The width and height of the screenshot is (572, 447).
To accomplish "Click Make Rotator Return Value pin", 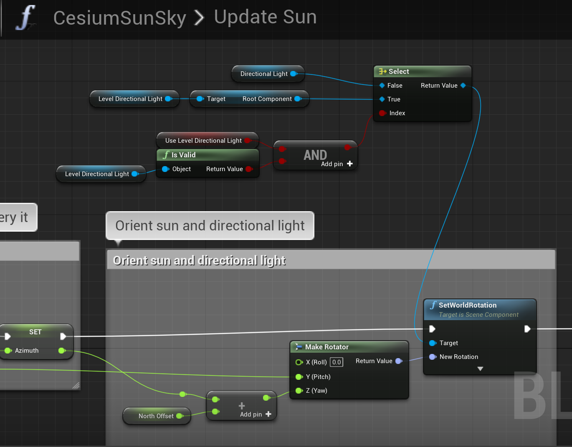I will (x=399, y=361).
